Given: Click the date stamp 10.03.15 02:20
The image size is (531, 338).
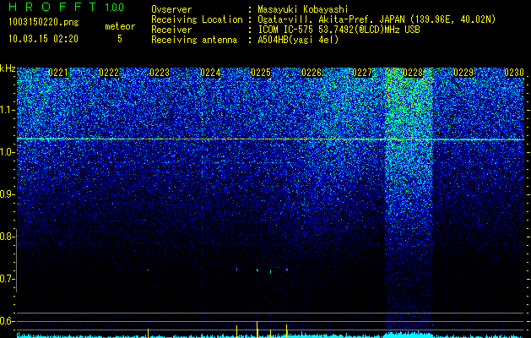Looking at the screenshot, I should pos(43,39).
